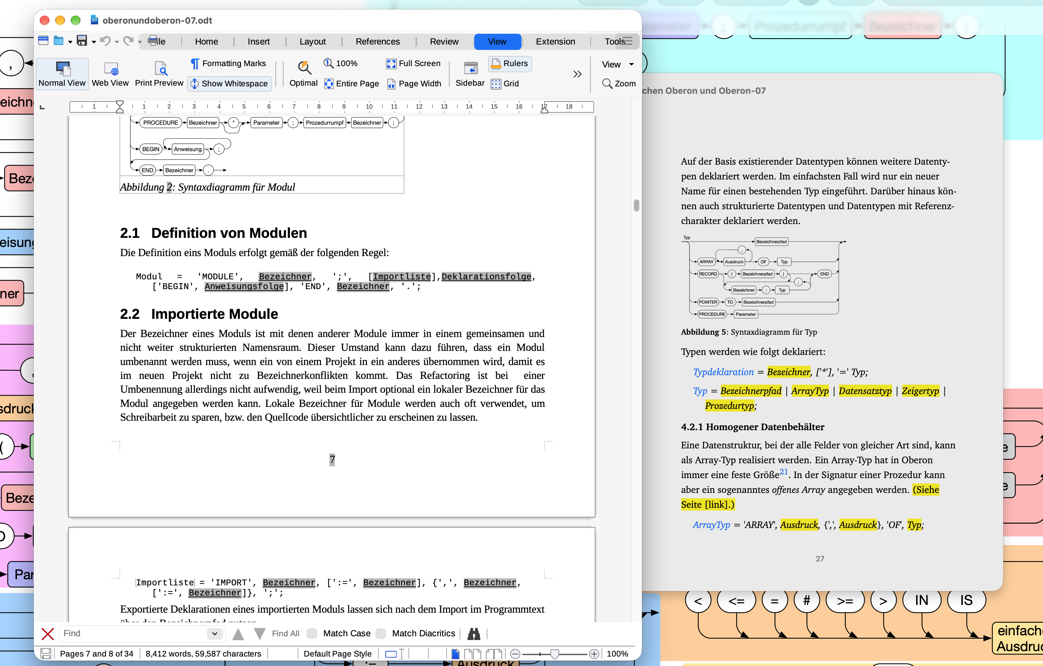Click Find Previous up arrow
Screen dimensions: 1043x666
point(238,634)
